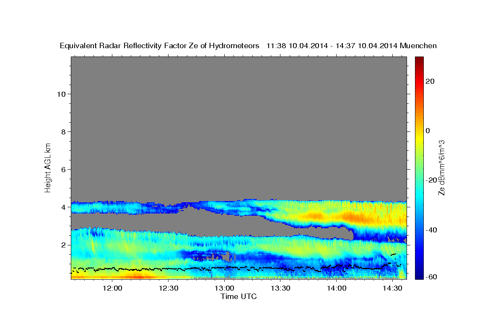Click the height tick label '4'
This screenshot has width=503, height=335.
63,207
